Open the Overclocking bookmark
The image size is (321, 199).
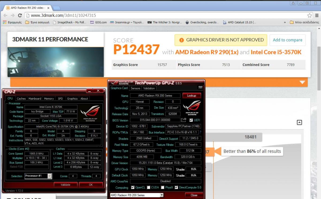click(x=202, y=22)
